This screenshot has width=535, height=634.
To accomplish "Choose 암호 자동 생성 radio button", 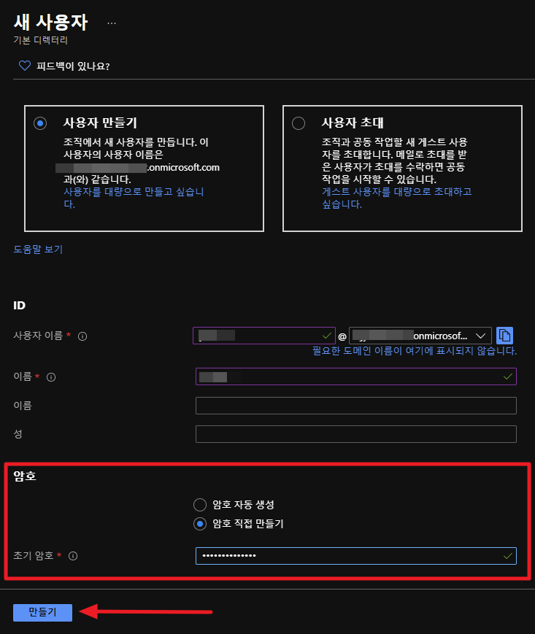I will tap(200, 504).
